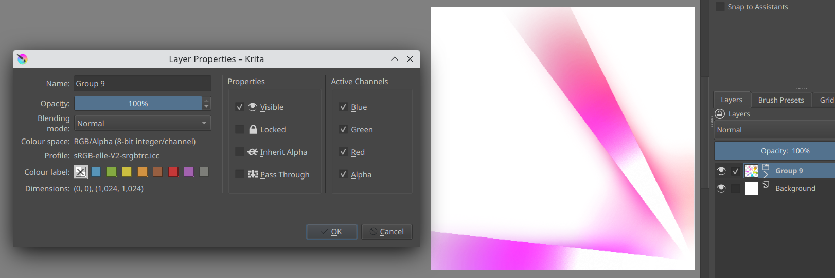Enable the Locked checkbox
Viewport: 835px width, 278px height.
tap(240, 129)
